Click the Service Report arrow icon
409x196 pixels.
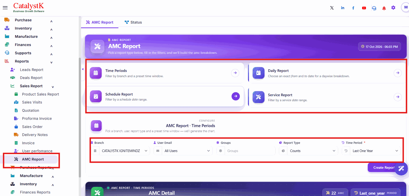point(398,97)
